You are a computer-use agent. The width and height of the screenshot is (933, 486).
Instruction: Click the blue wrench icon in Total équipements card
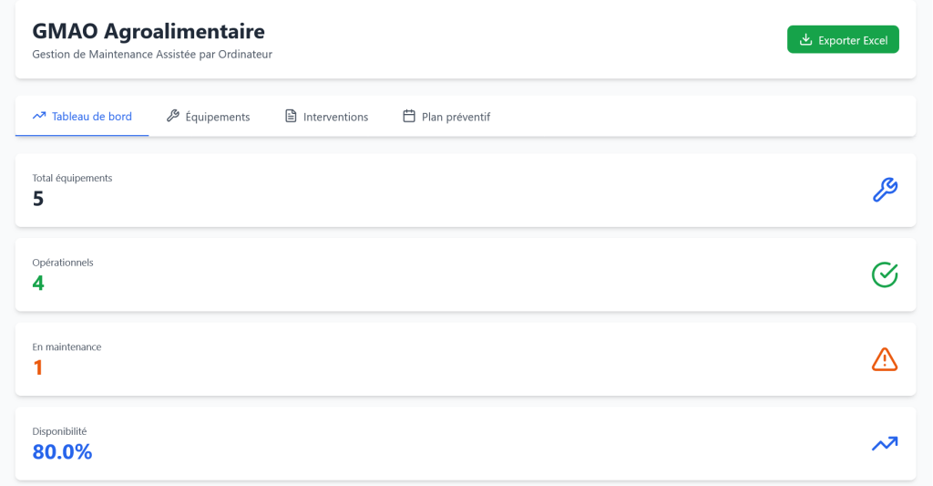coord(885,190)
